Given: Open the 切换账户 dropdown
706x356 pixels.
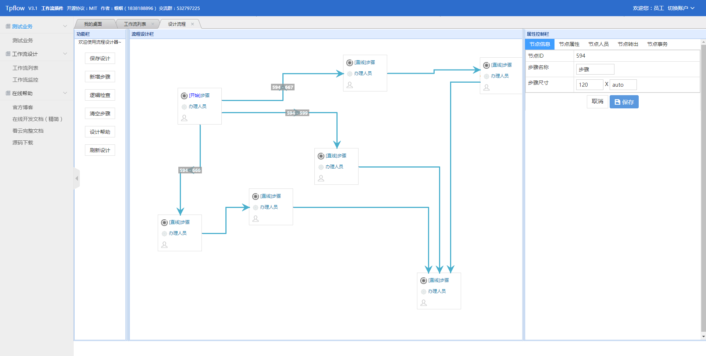Looking at the screenshot, I should (681, 8).
